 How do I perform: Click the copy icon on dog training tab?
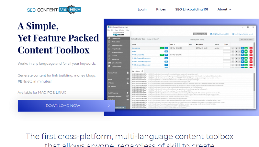(142, 71)
